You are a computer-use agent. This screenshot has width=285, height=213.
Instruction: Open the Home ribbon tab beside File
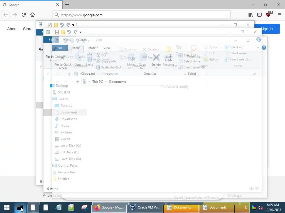point(75,48)
